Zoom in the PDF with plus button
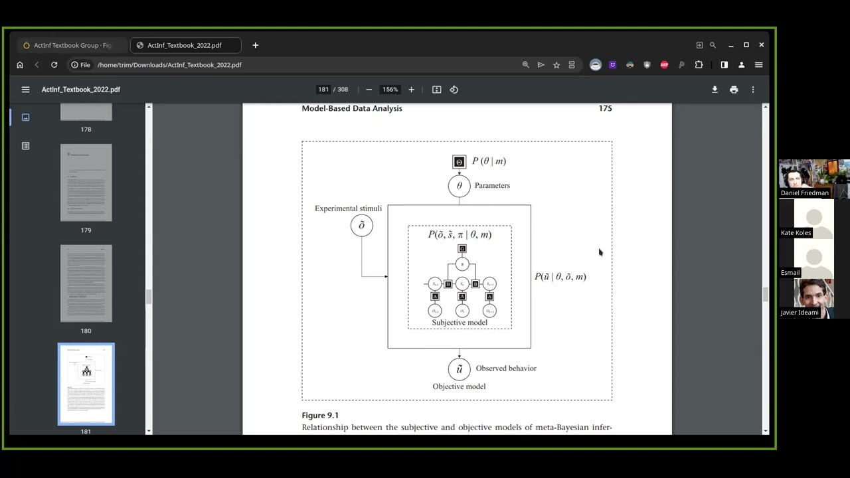The width and height of the screenshot is (850, 478). click(x=411, y=90)
